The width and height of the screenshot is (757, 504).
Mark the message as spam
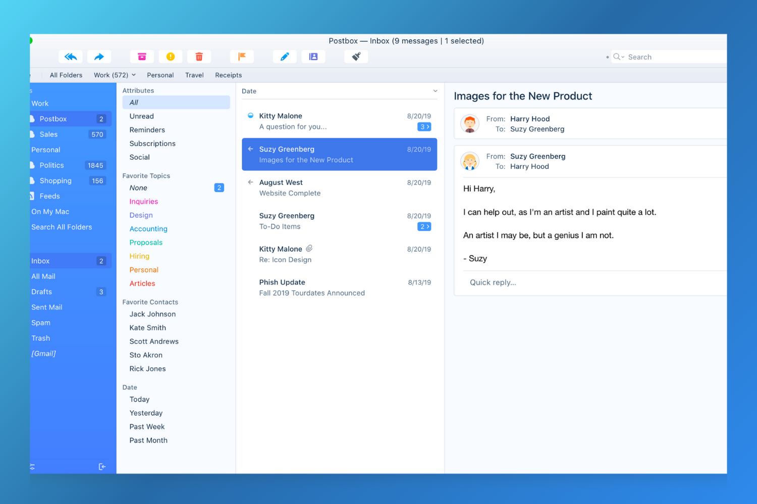click(x=171, y=56)
